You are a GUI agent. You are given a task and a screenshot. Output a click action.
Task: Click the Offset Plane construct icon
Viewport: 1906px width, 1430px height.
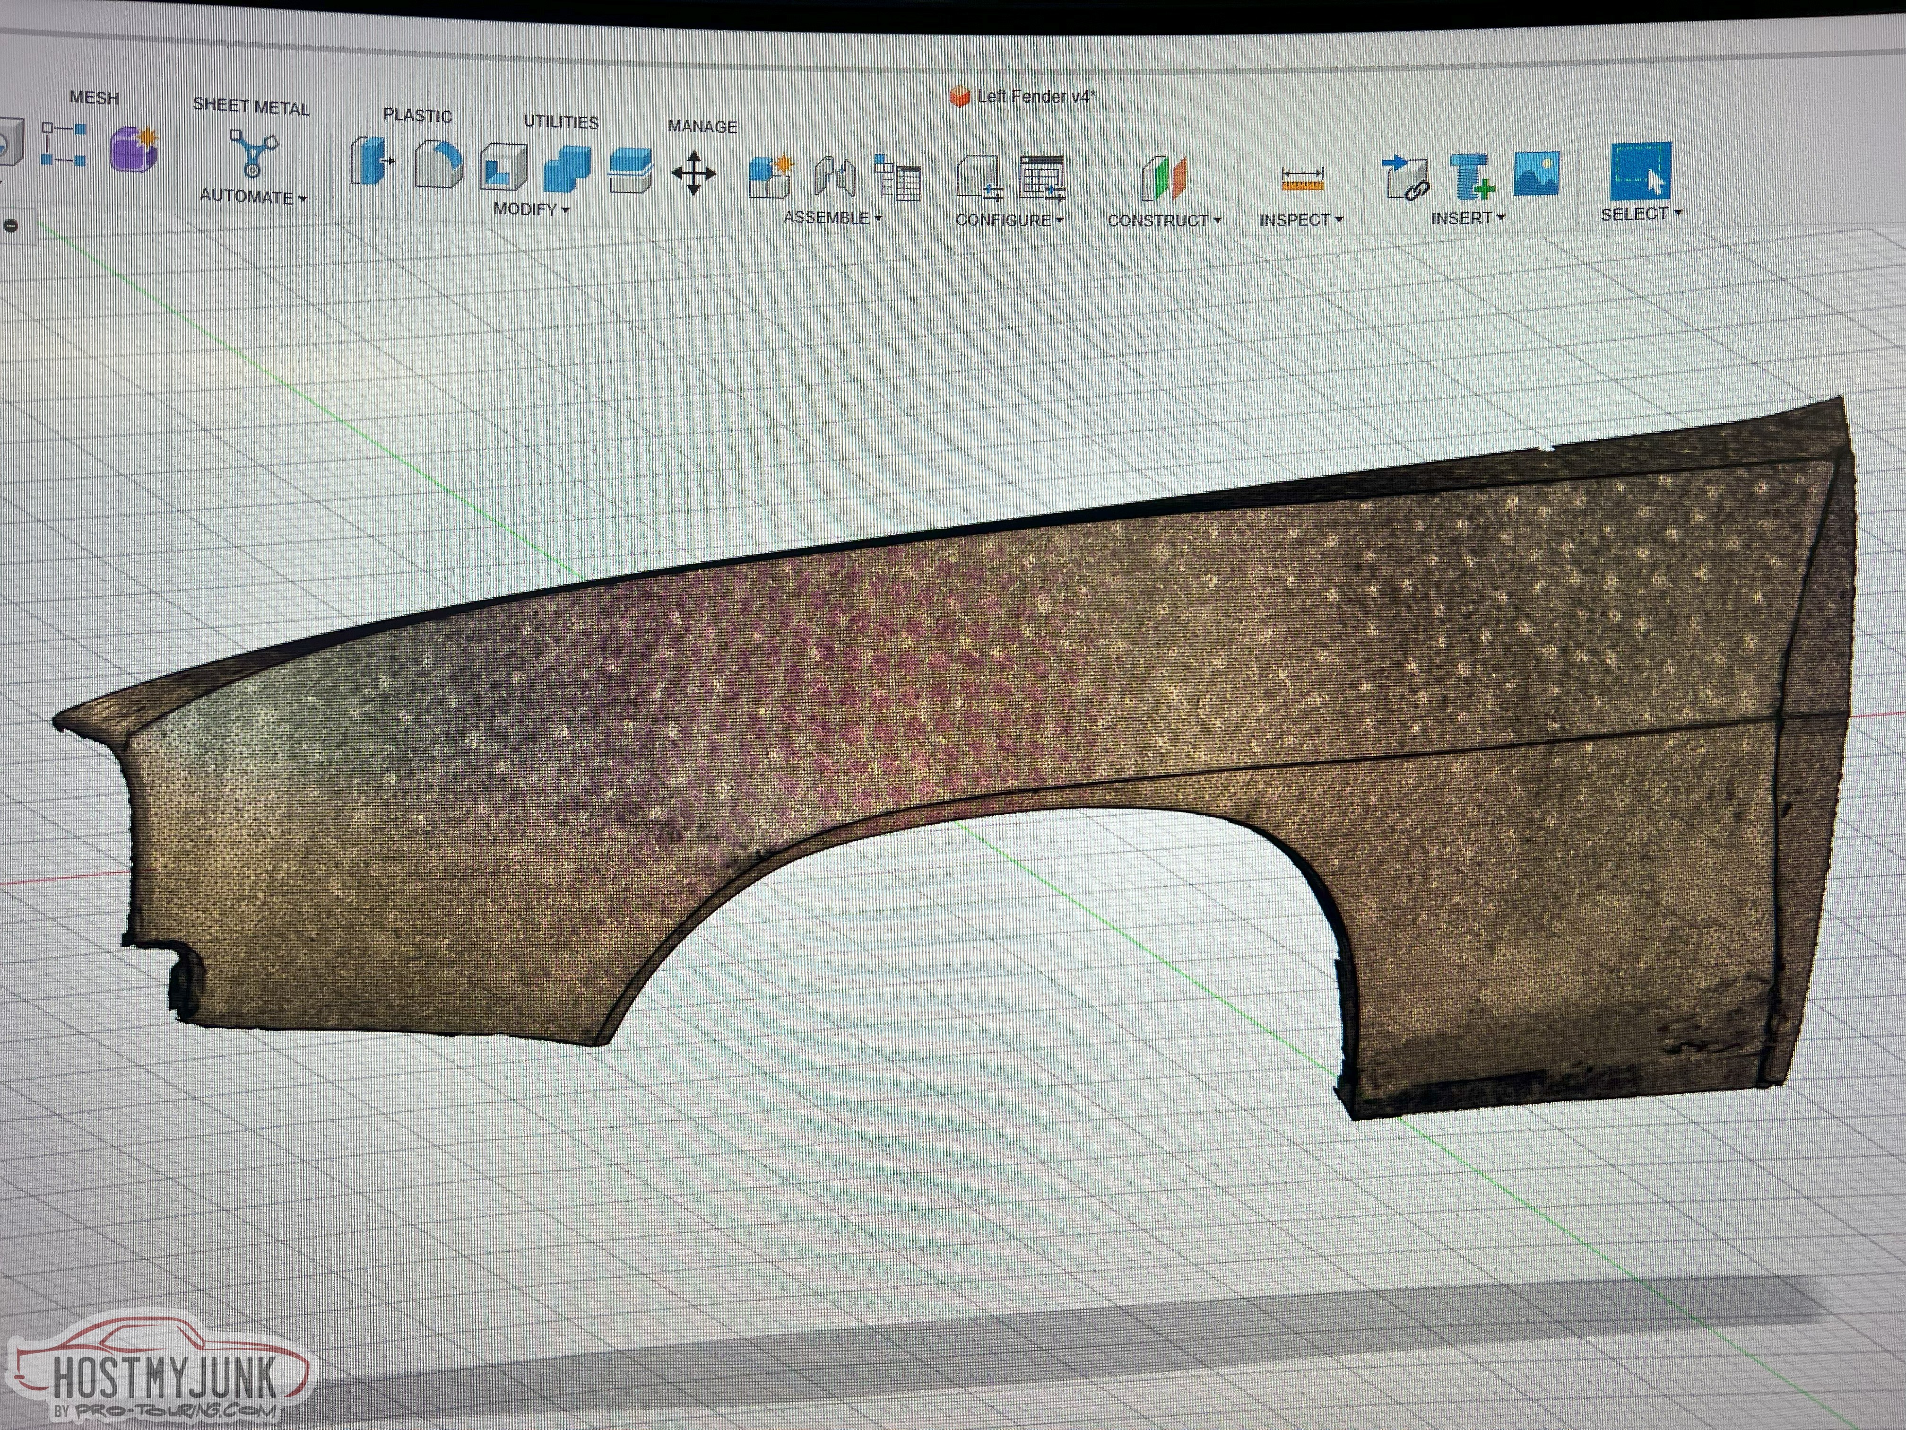(x=1163, y=178)
